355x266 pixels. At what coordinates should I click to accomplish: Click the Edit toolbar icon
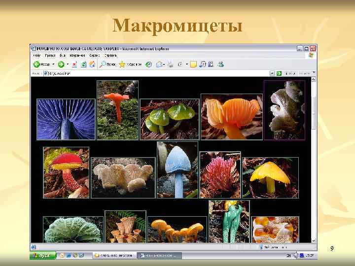pyautogui.click(x=180, y=65)
